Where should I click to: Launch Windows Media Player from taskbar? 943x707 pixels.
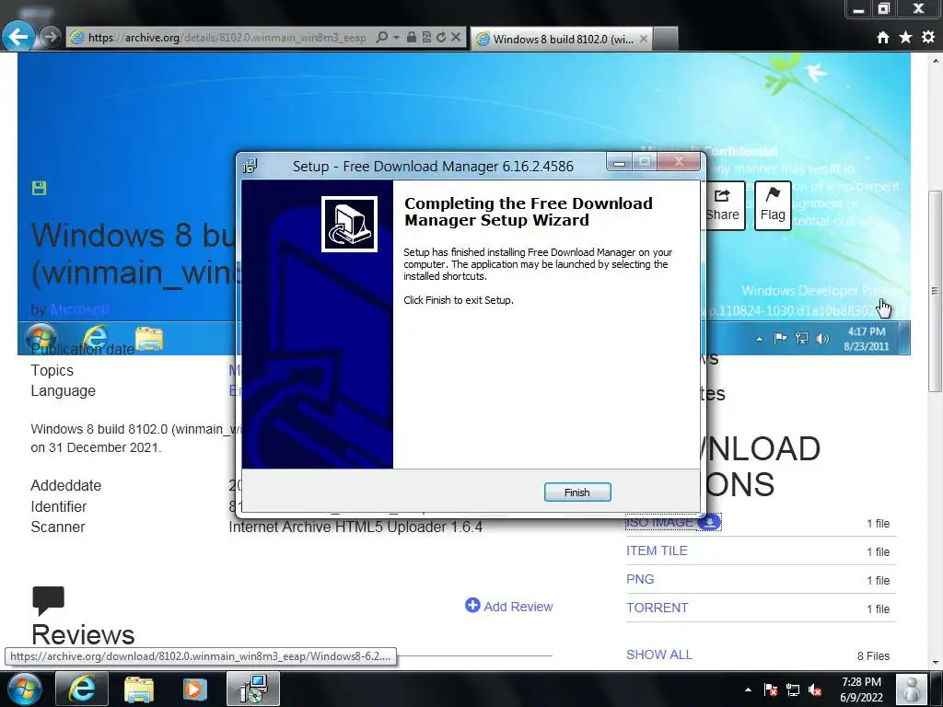(x=194, y=689)
